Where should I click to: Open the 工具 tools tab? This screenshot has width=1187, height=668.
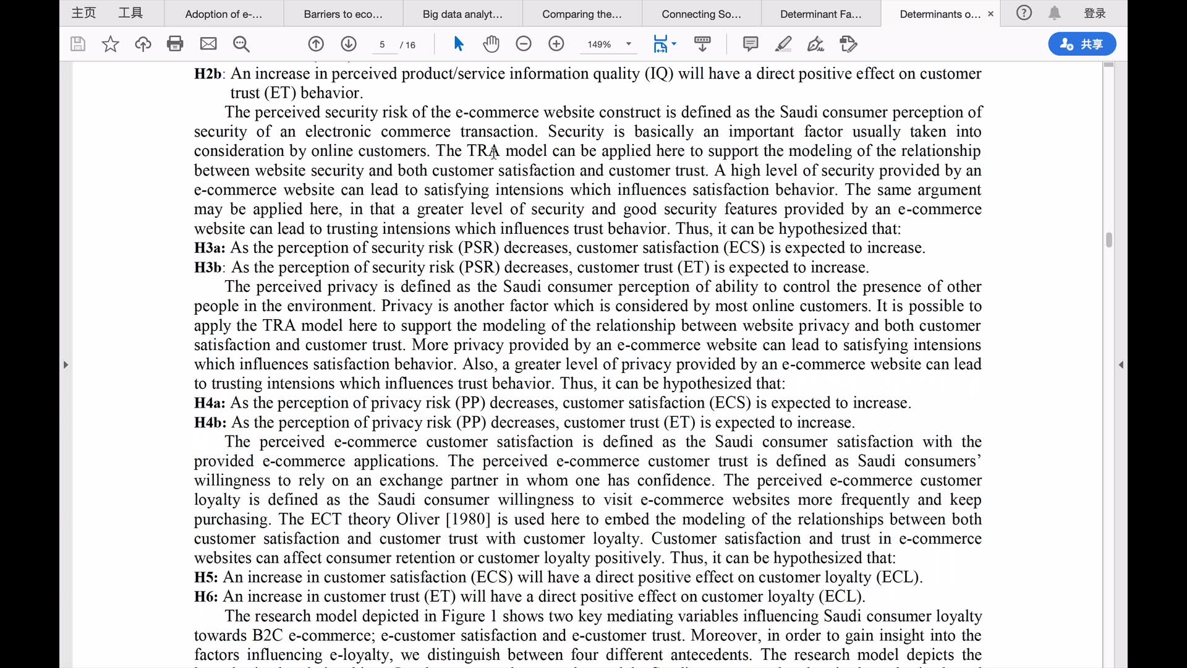[130, 13]
